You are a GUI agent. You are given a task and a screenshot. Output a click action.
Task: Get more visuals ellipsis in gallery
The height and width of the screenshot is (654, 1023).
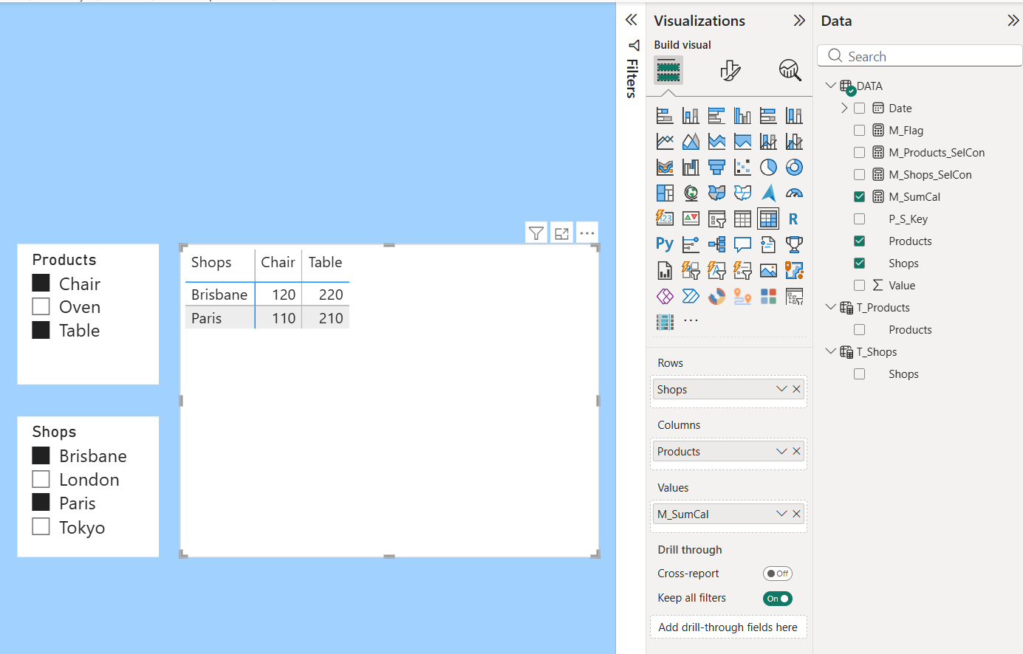coord(691,321)
